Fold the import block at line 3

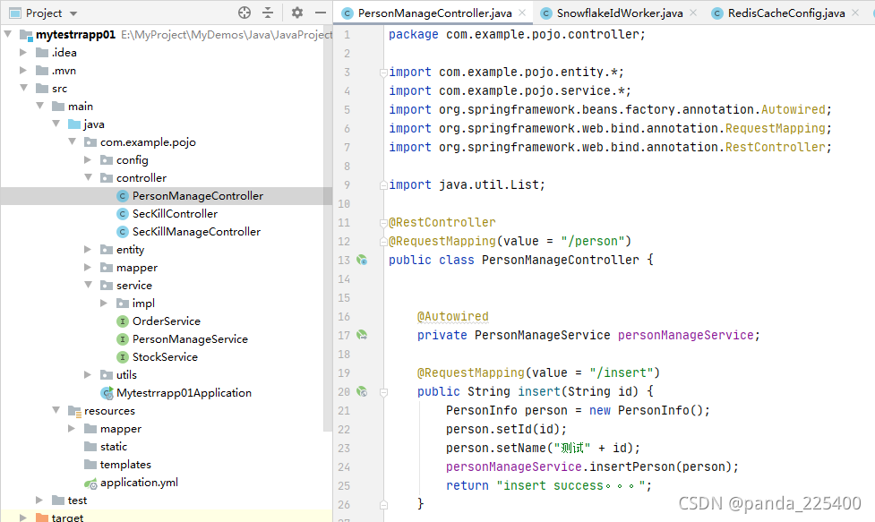coord(383,73)
